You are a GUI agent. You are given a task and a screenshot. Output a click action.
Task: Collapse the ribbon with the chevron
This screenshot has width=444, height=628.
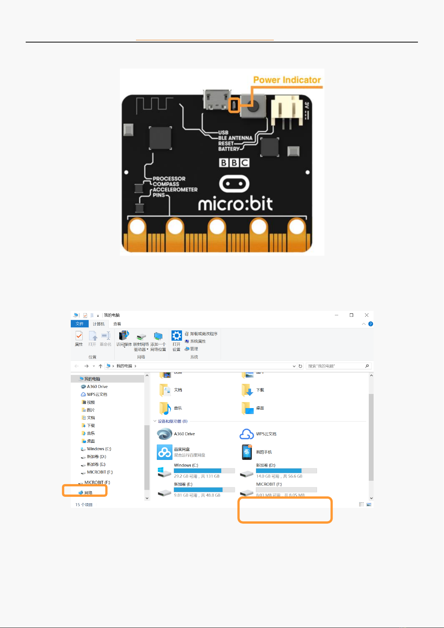point(364,324)
